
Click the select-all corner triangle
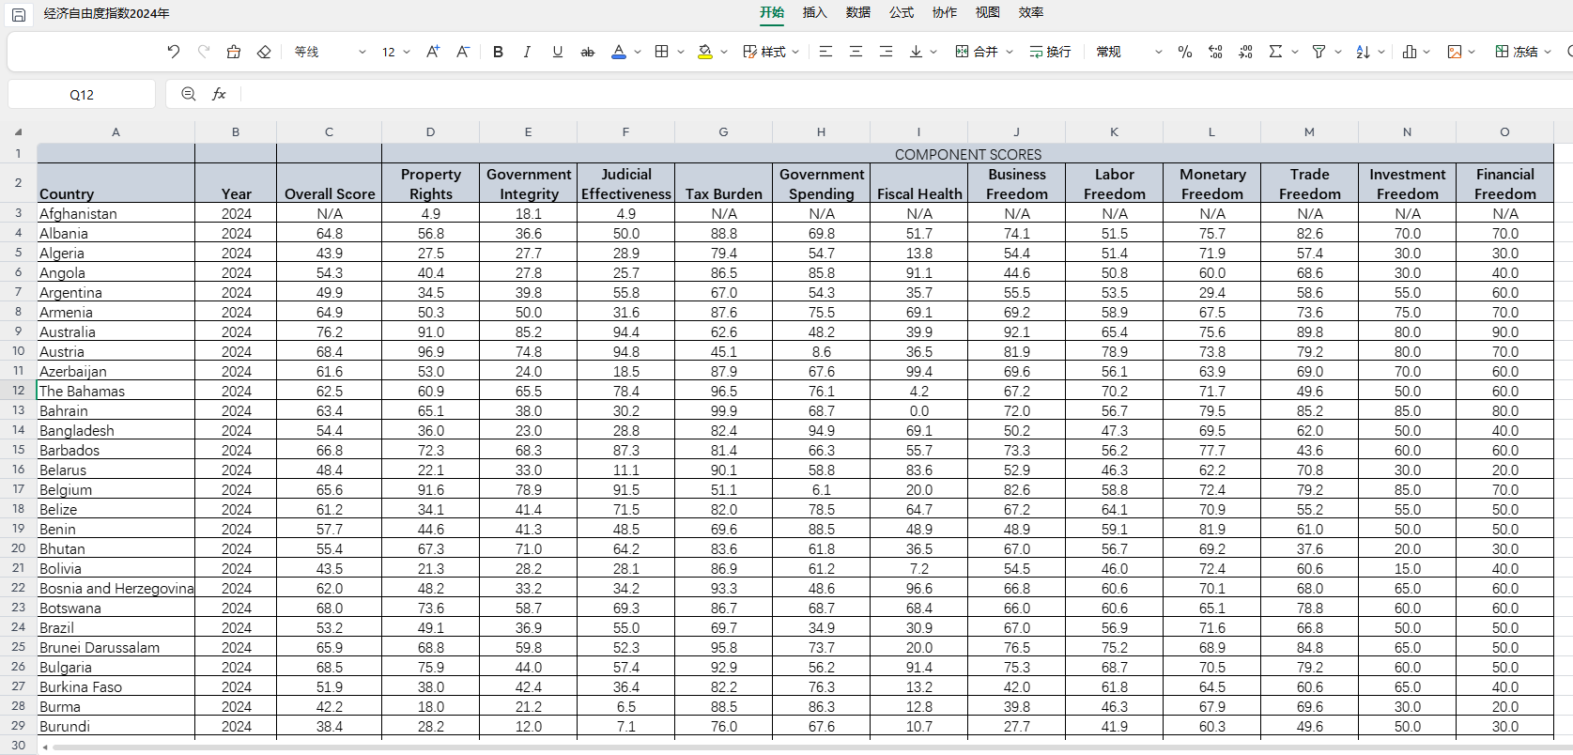click(18, 132)
